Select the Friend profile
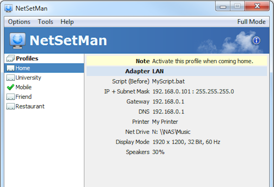The width and height of the screenshot is (274, 187). (44, 97)
